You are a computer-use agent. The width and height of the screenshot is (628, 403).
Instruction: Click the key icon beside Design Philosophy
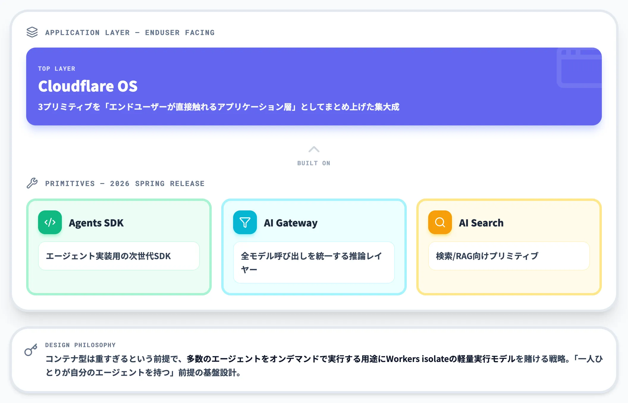[31, 350]
